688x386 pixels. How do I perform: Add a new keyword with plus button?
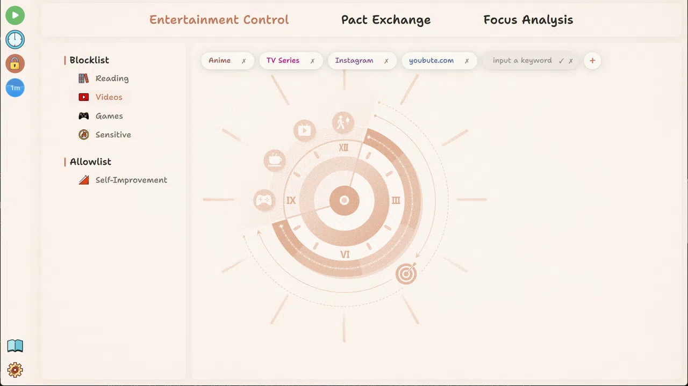592,61
